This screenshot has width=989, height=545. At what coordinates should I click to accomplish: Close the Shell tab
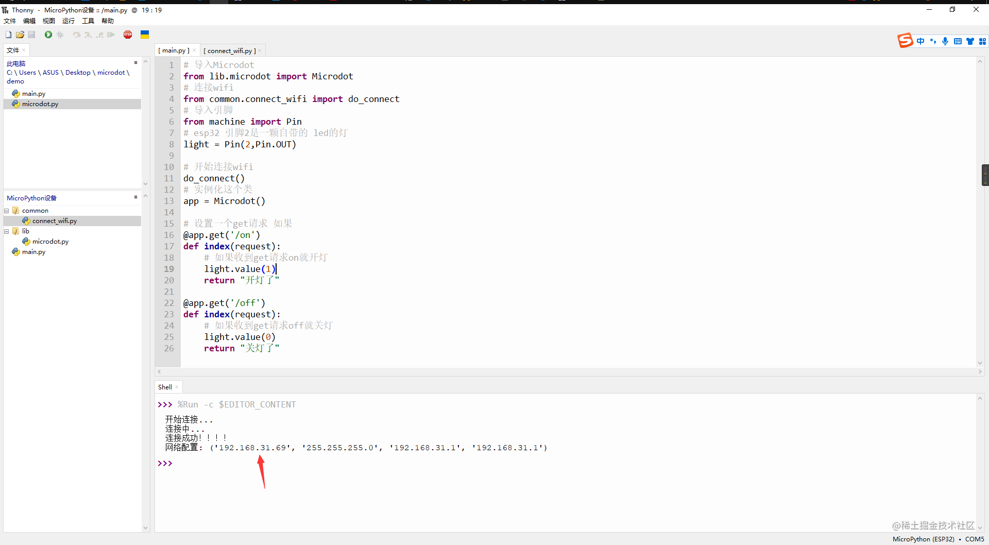click(177, 387)
